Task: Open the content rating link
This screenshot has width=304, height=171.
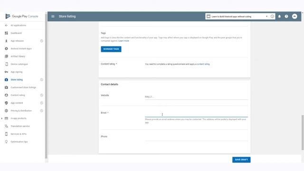Action: click(203, 64)
